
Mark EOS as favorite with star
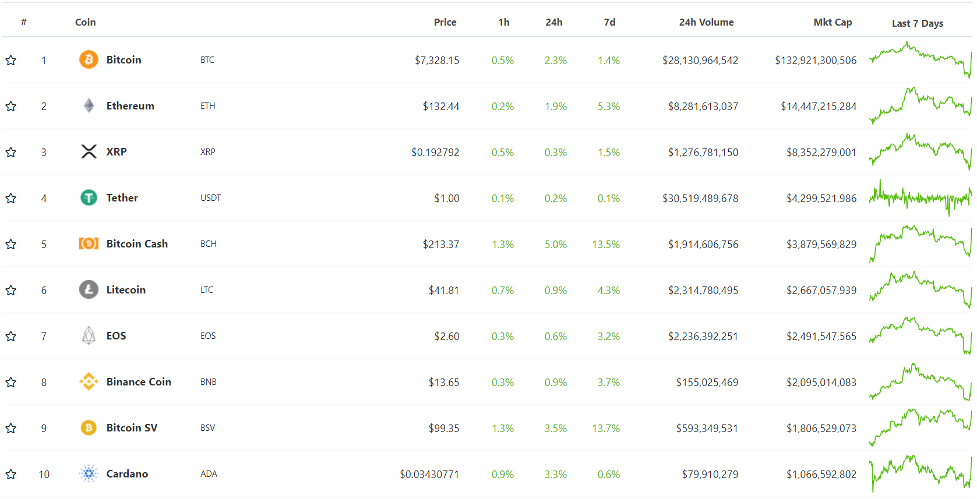(10, 336)
